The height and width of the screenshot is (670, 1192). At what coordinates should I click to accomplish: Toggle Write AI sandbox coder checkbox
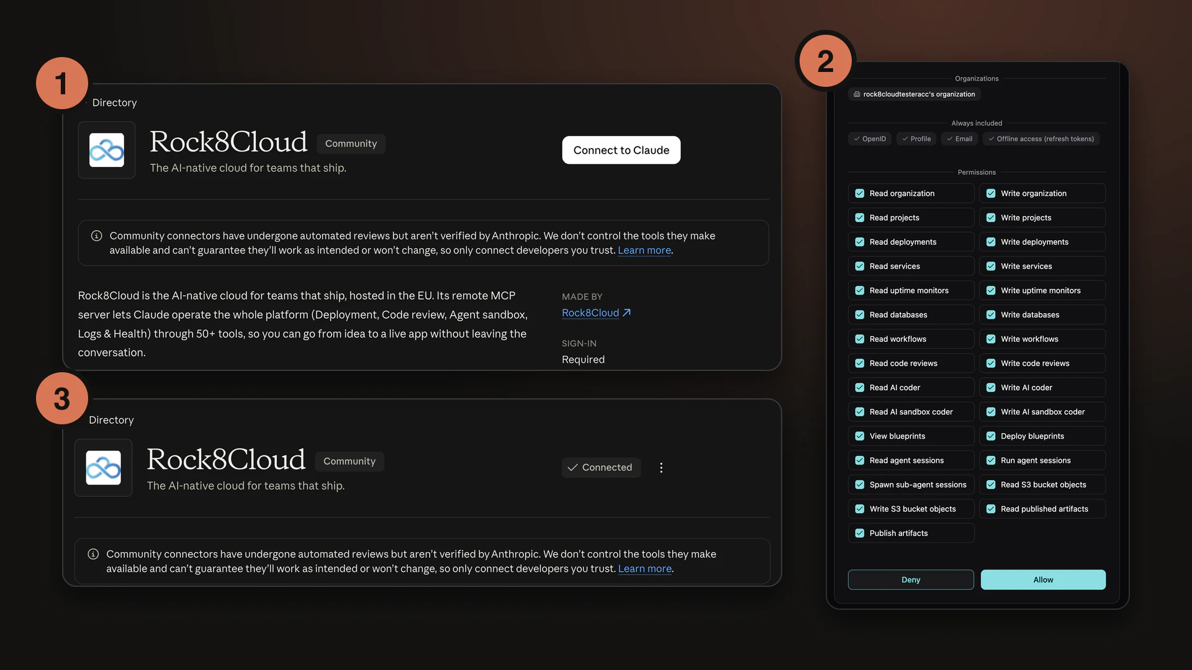pos(991,412)
